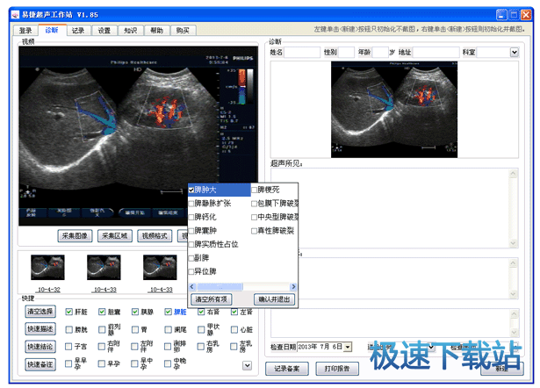Click the 性别 input field
This screenshot has width=540, height=388.
346,53
